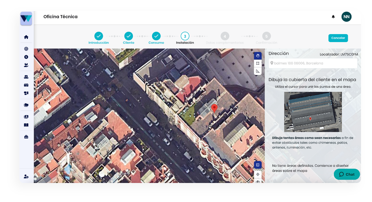Image resolution: width=372 pixels, height=202 pixels.
Task: Select step 3 Instalación
Action: [x=185, y=38]
